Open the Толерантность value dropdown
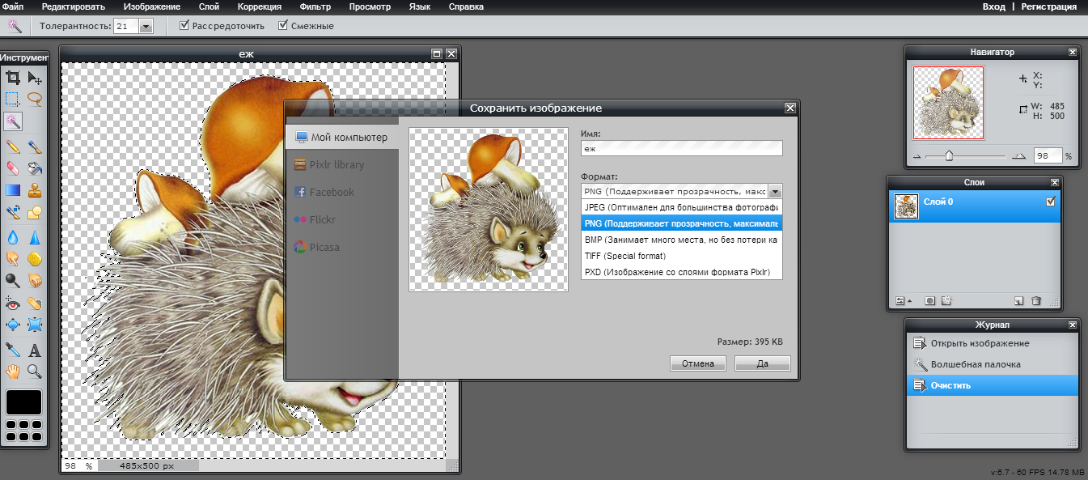1088x480 pixels. point(146,26)
